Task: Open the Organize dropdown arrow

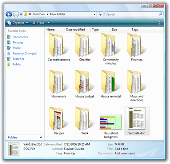Action: point(27,23)
